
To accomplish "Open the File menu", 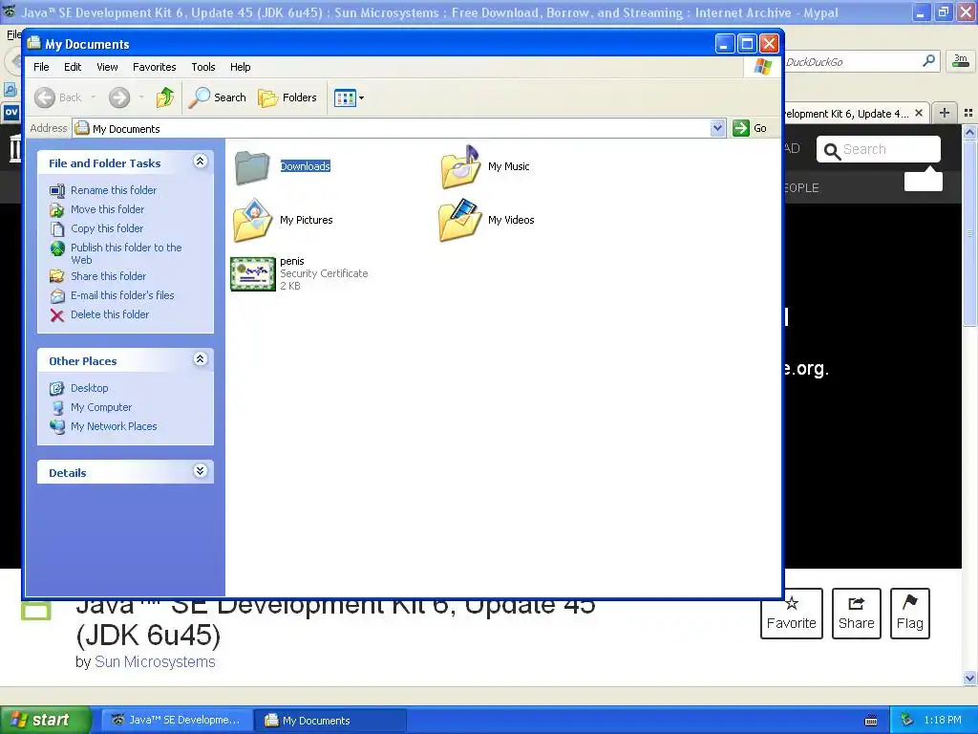I will tap(41, 67).
